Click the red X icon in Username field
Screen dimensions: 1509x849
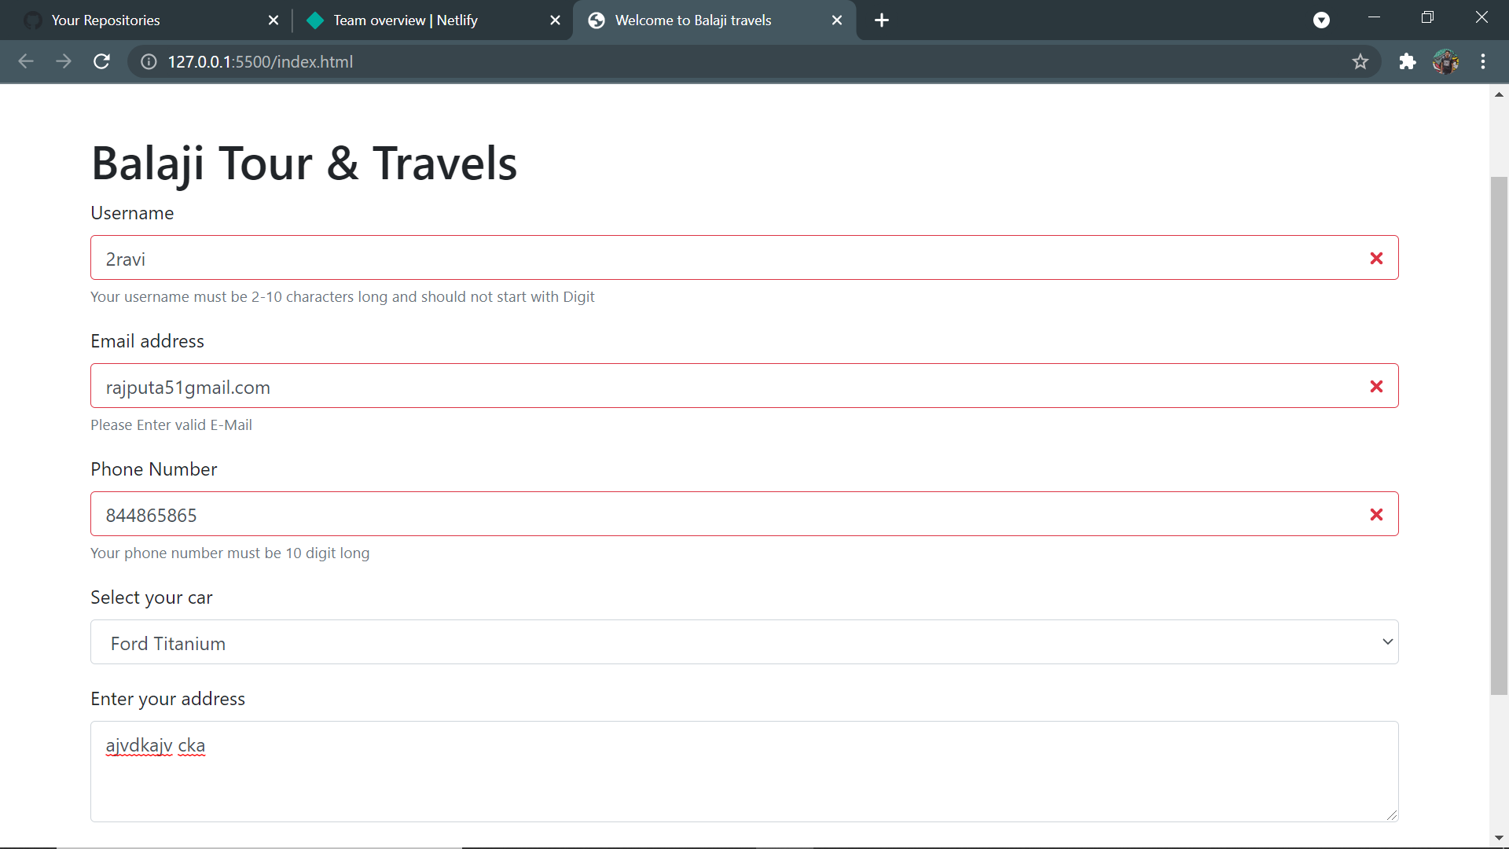click(x=1376, y=258)
